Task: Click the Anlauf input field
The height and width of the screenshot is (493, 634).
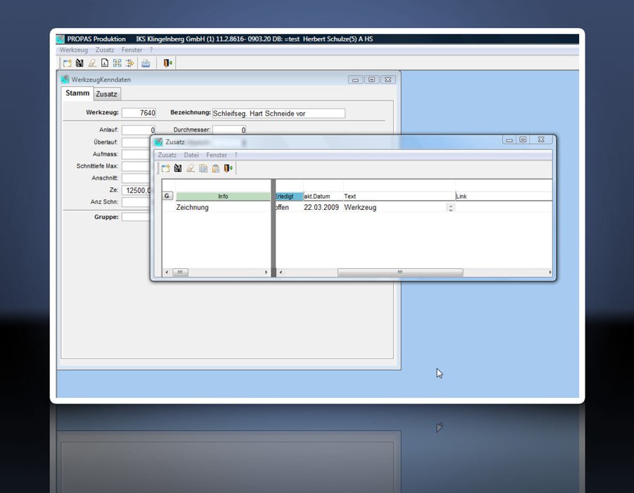Action: pyautogui.click(x=139, y=130)
